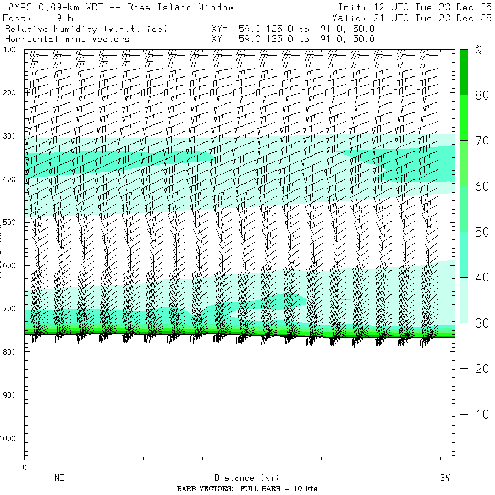The height and width of the screenshot is (495, 495).
Task: Click the 700 pressure level tick label
Action: click(x=12, y=309)
